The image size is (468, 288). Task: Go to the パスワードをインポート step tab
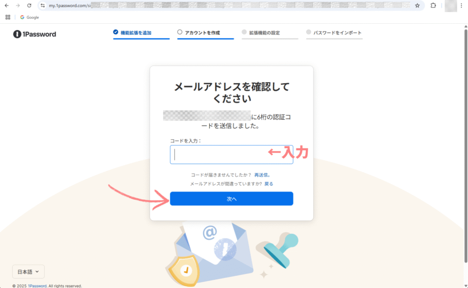(334, 33)
